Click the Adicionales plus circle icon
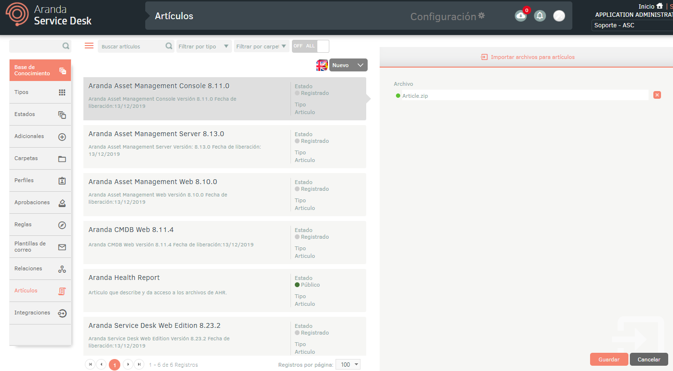The width and height of the screenshot is (673, 371). tap(62, 137)
